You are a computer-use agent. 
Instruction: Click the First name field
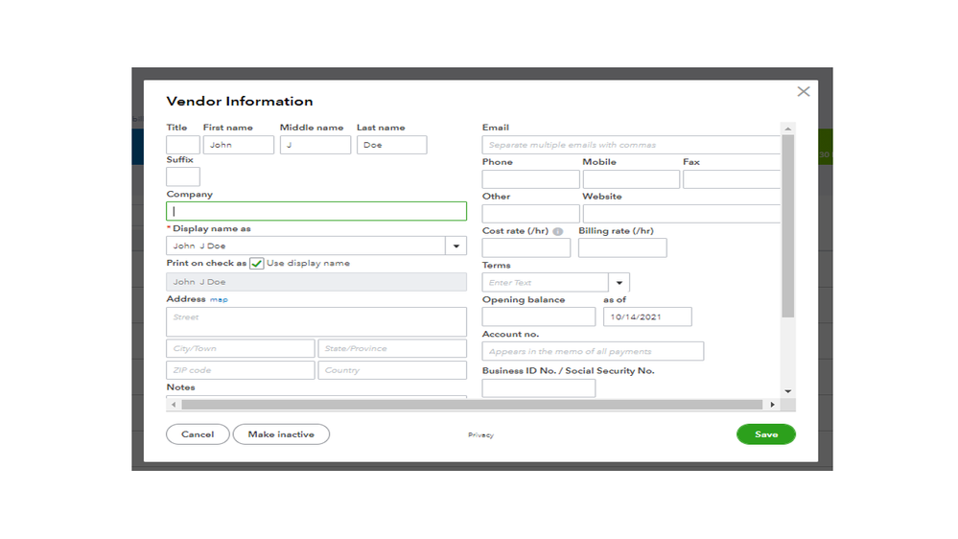[x=238, y=145]
